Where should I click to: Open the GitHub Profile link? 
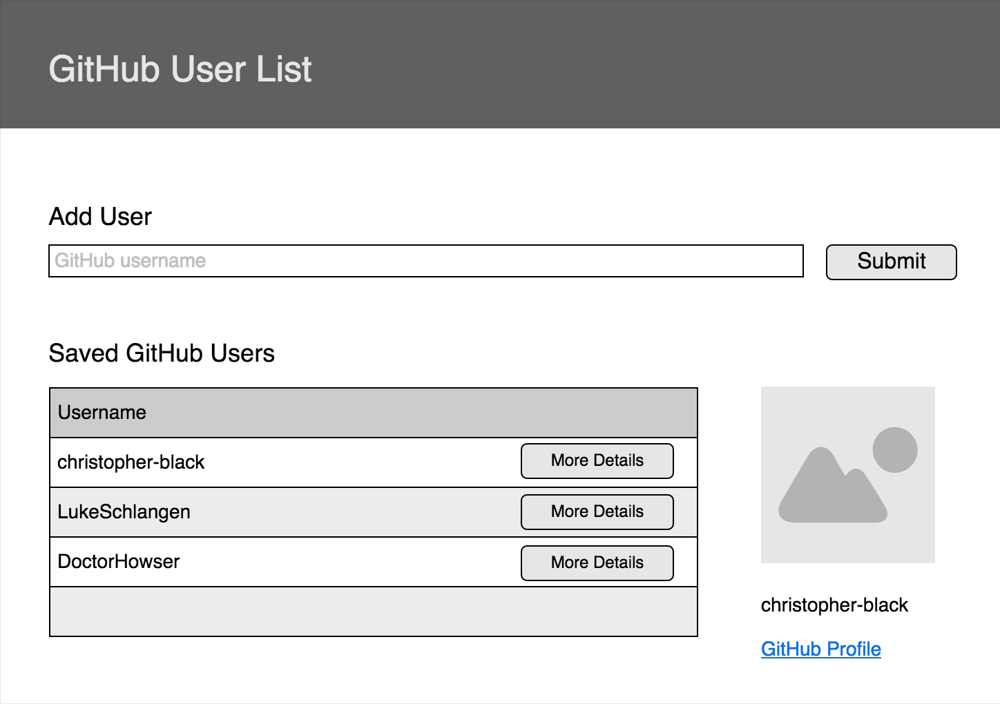coord(820,649)
